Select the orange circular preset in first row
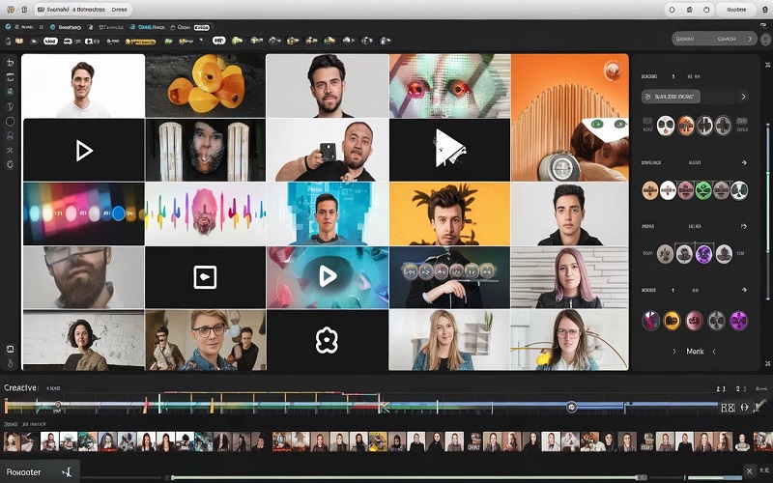773x483 pixels. point(685,125)
